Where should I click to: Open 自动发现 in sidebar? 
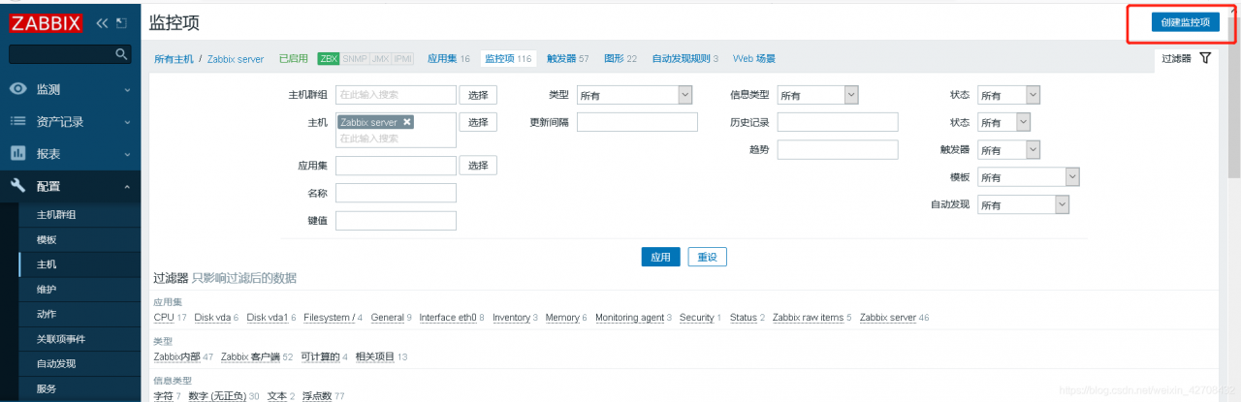click(56, 364)
